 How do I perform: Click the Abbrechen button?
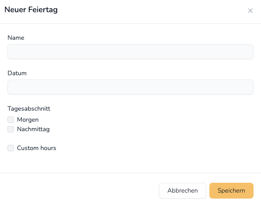(183, 191)
